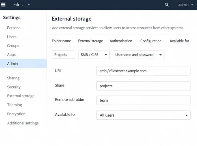Image resolution: width=197 pixels, height=146 pixels.
Task: Expand the Files app dropdown chevron
Action: [29, 5]
